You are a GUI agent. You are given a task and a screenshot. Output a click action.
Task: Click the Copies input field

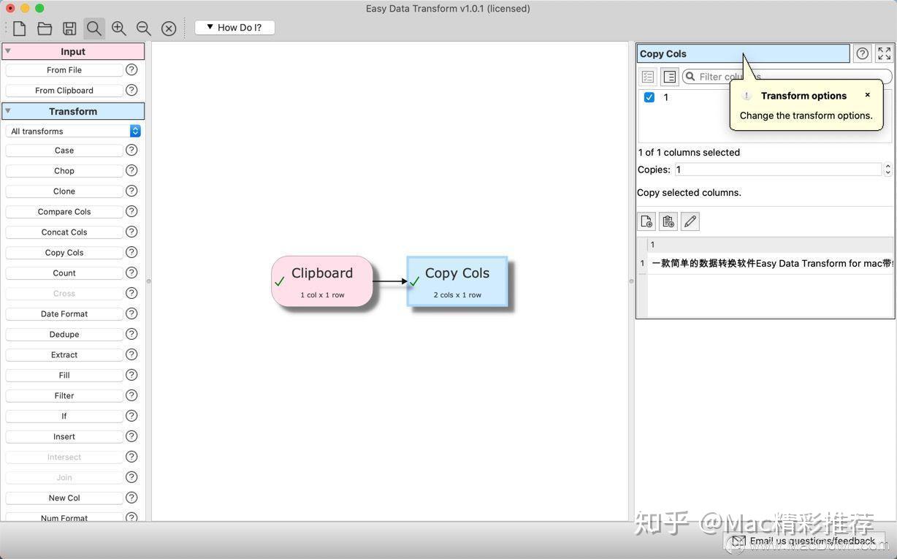(779, 170)
